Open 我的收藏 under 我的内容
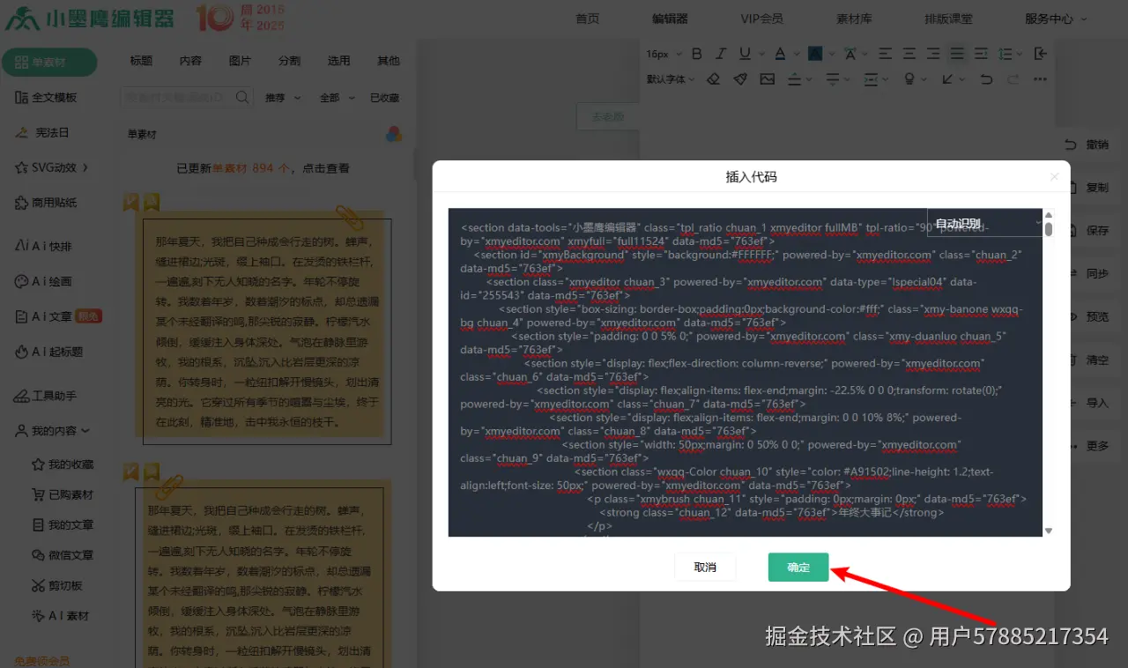This screenshot has width=1128, height=668. [63, 464]
